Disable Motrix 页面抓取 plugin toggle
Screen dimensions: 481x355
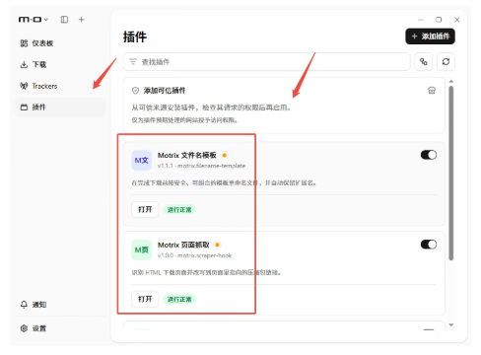tap(429, 245)
